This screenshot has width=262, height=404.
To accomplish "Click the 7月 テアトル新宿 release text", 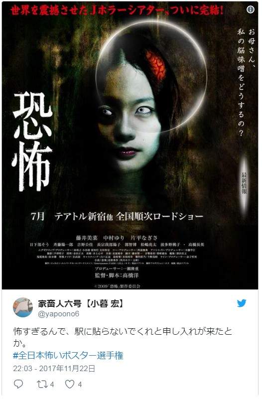I will (x=117, y=216).
